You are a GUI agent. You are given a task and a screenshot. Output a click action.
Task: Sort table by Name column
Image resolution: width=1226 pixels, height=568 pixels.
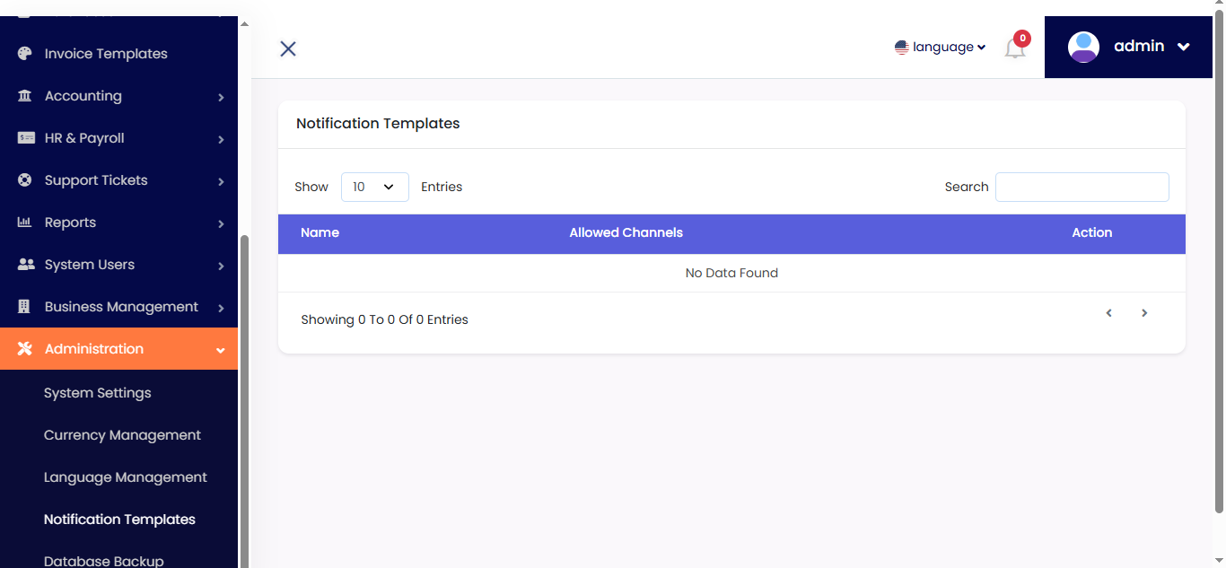pos(320,232)
